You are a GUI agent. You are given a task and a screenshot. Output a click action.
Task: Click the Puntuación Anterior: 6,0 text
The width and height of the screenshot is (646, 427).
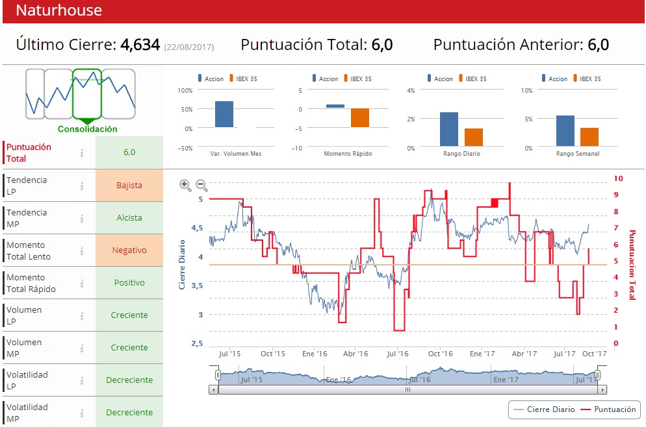[x=521, y=45]
